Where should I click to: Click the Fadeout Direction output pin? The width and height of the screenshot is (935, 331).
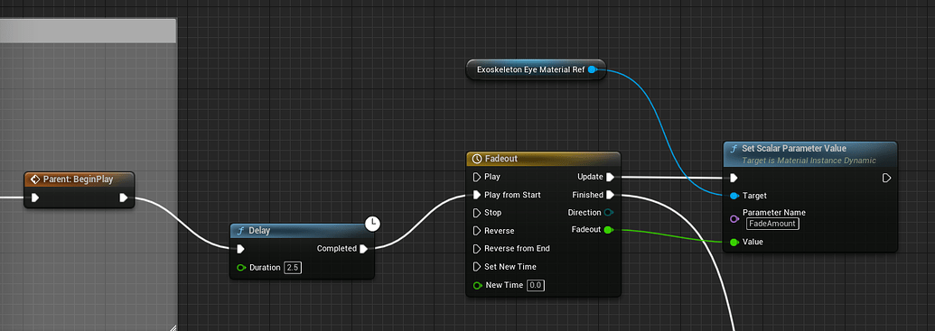pyautogui.click(x=608, y=213)
